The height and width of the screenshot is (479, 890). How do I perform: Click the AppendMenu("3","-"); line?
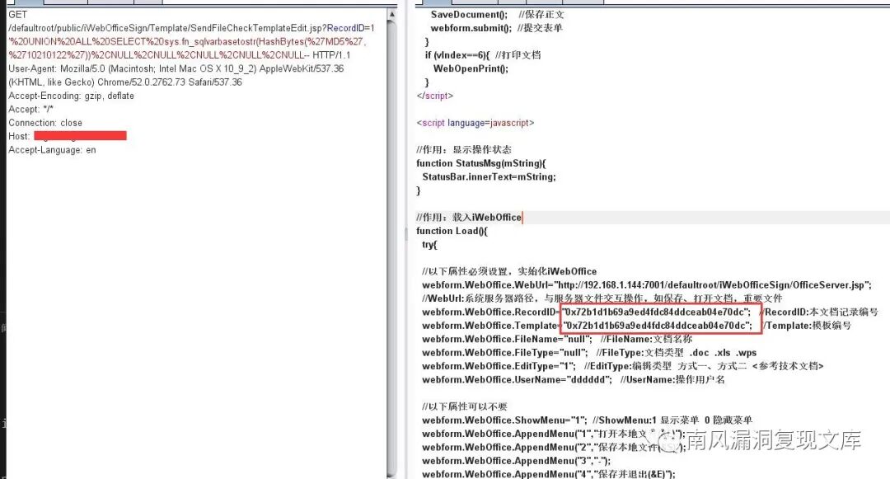click(517, 462)
